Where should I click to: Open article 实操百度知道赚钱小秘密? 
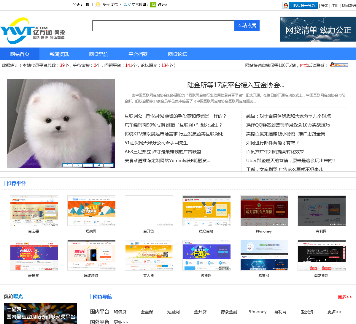(286, 134)
